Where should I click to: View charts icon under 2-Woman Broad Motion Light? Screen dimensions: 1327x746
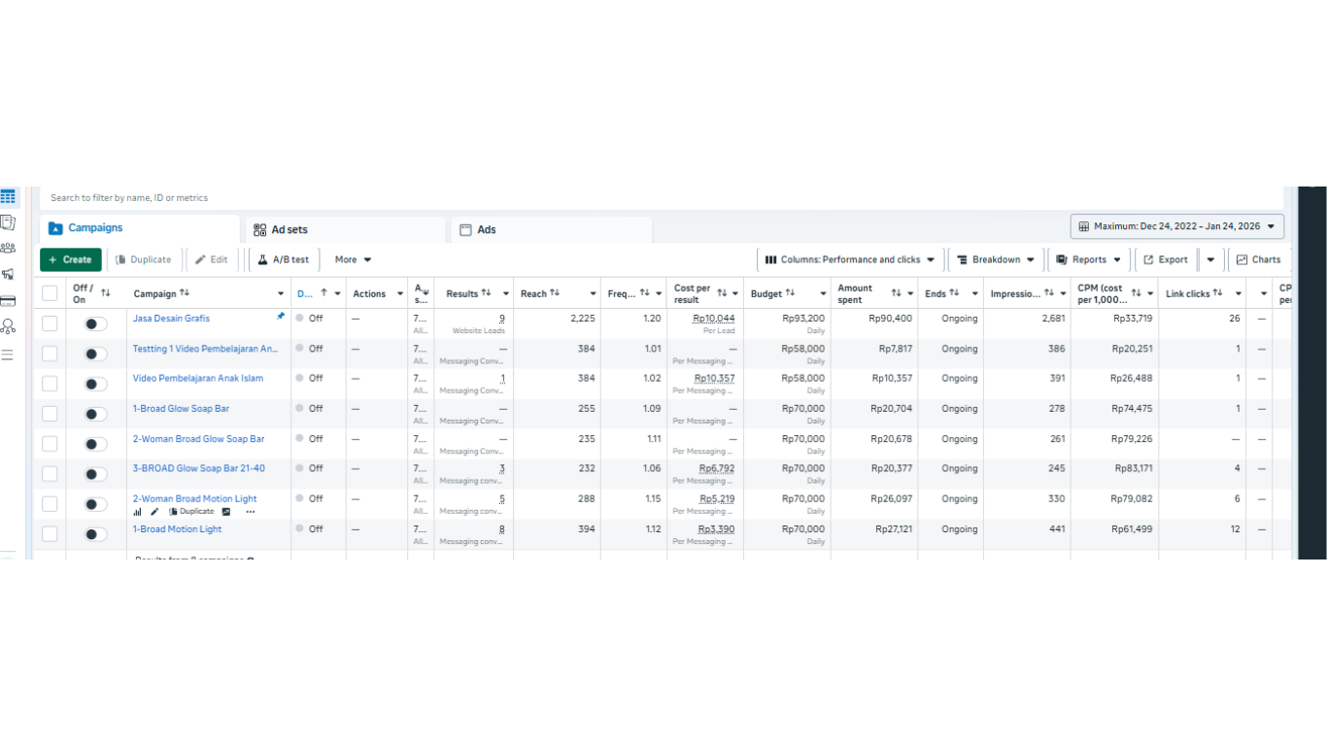tap(137, 511)
